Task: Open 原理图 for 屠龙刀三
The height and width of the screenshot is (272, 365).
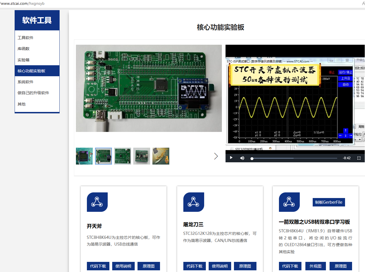Action: point(245,266)
